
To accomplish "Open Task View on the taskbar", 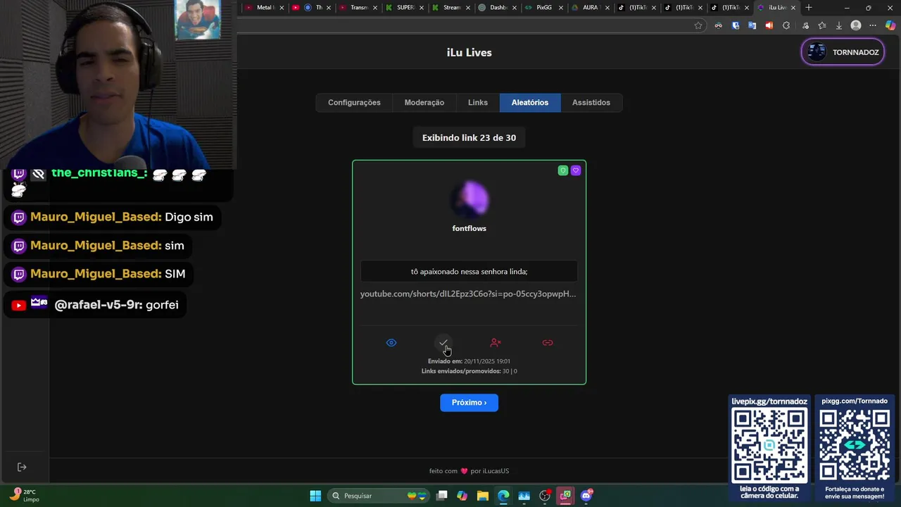I will [441, 496].
